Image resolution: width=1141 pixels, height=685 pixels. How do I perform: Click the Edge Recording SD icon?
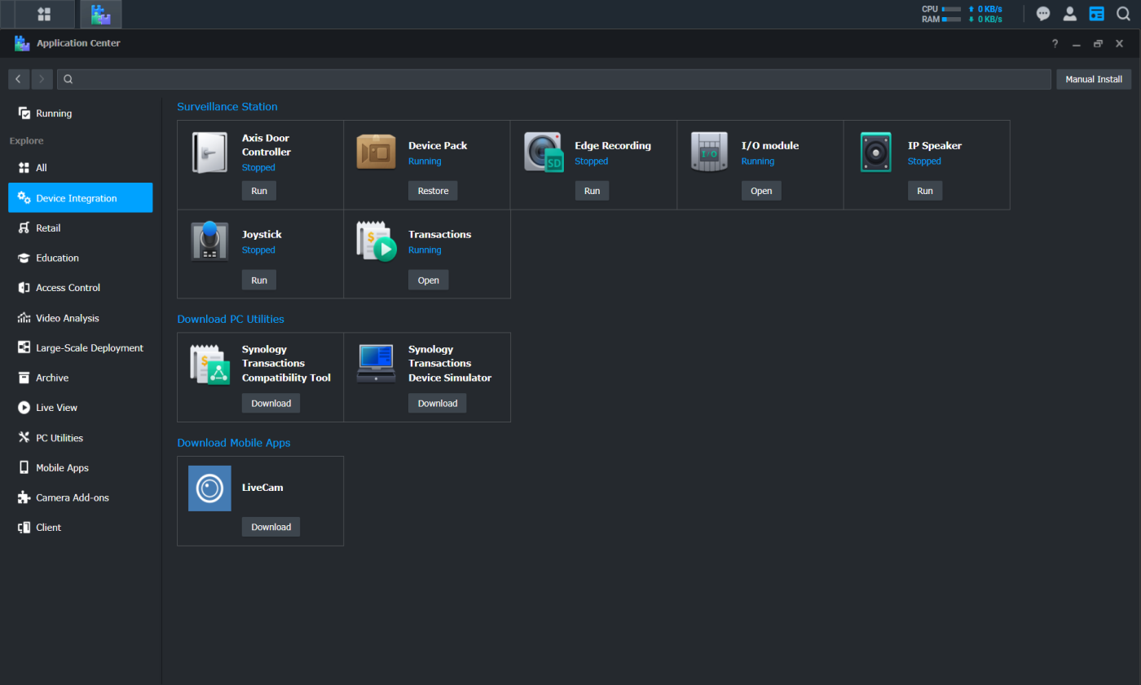tap(543, 152)
